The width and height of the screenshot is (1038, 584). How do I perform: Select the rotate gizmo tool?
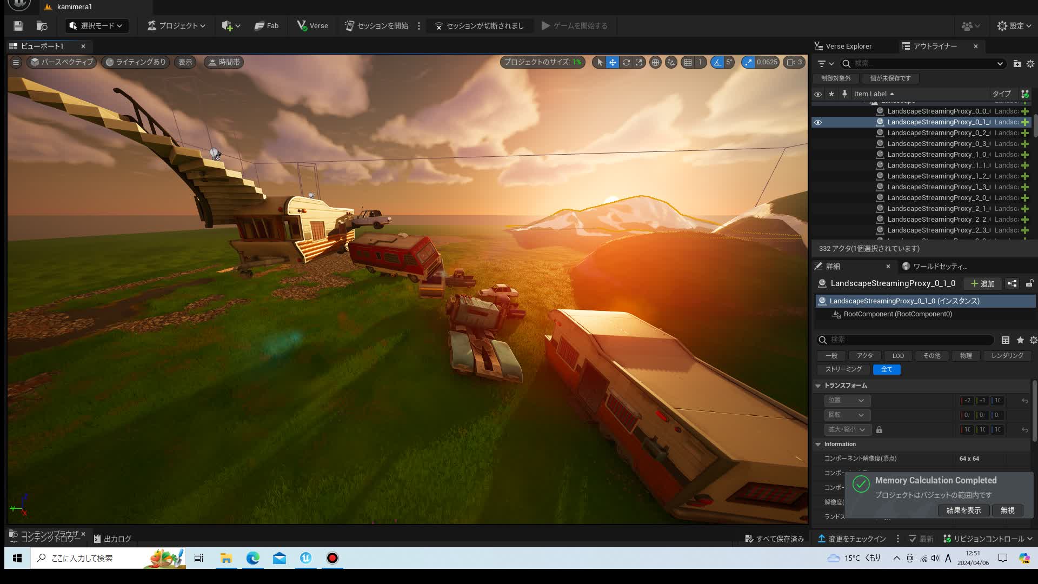tap(626, 62)
